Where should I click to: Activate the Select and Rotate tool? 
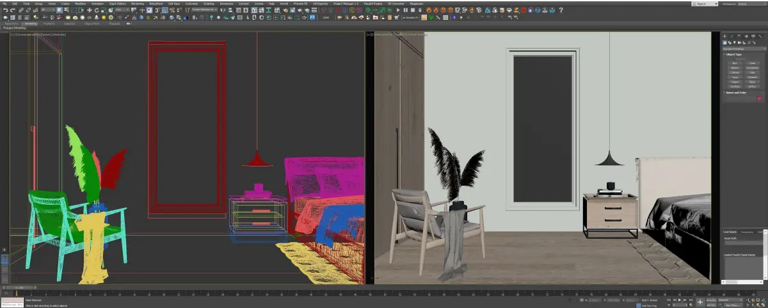point(97,10)
